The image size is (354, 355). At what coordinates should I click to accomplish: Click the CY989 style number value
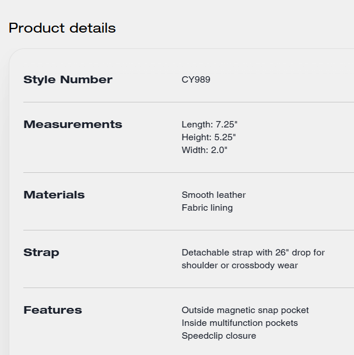tap(196, 80)
